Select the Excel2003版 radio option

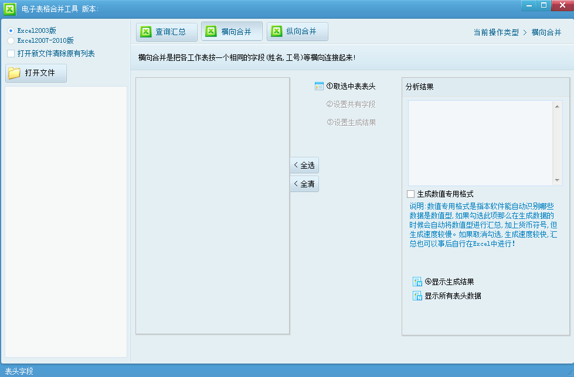(x=11, y=30)
